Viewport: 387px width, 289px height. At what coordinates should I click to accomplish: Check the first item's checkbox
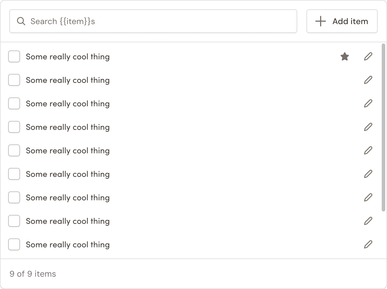[x=14, y=56]
